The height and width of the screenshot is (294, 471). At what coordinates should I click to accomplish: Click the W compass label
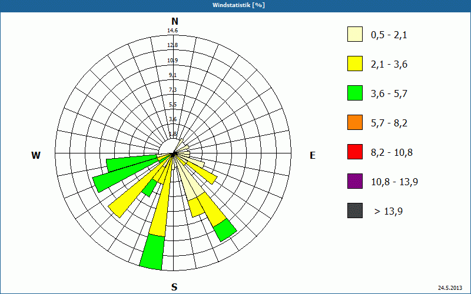[36, 155]
